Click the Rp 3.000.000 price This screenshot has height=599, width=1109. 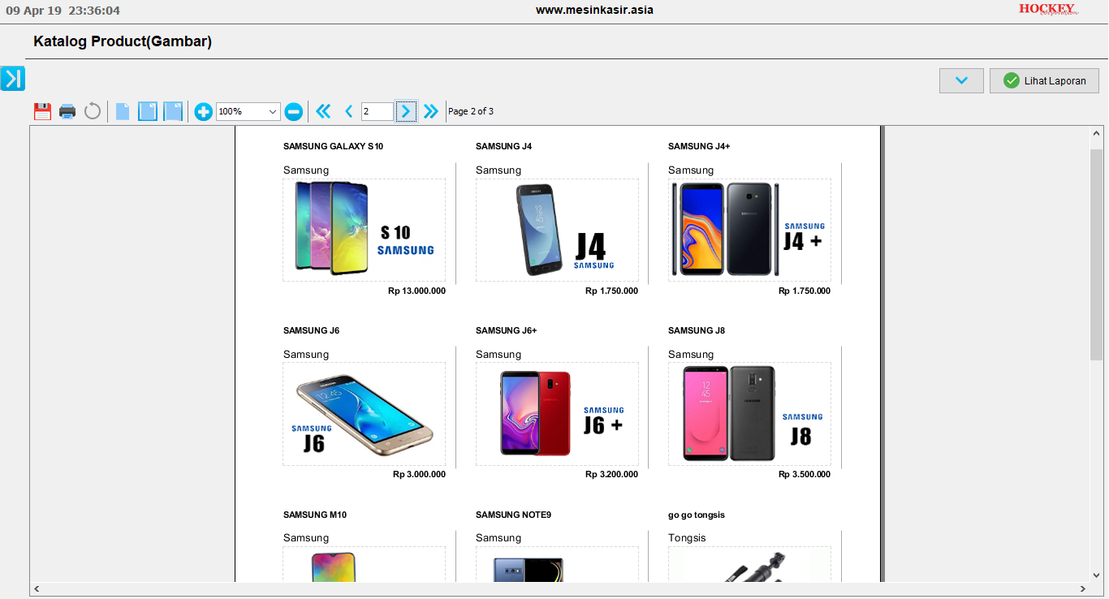(x=419, y=474)
